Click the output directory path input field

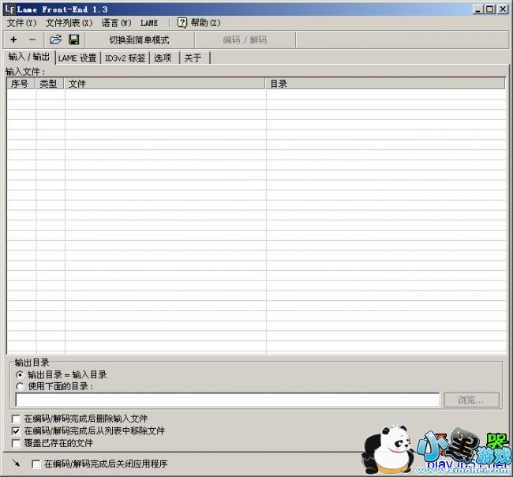[227, 400]
